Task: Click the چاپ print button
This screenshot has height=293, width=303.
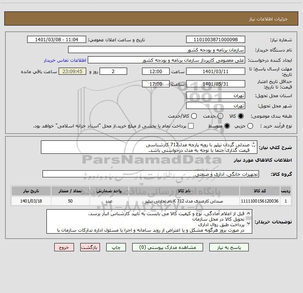Action: pyautogui.click(x=116, y=247)
